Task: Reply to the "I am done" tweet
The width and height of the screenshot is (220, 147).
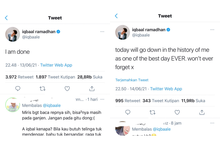Action: [x=18, y=89]
